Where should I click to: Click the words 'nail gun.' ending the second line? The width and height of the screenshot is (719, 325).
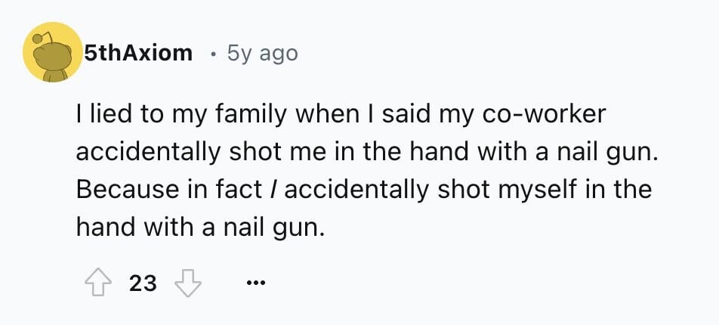[607, 153]
